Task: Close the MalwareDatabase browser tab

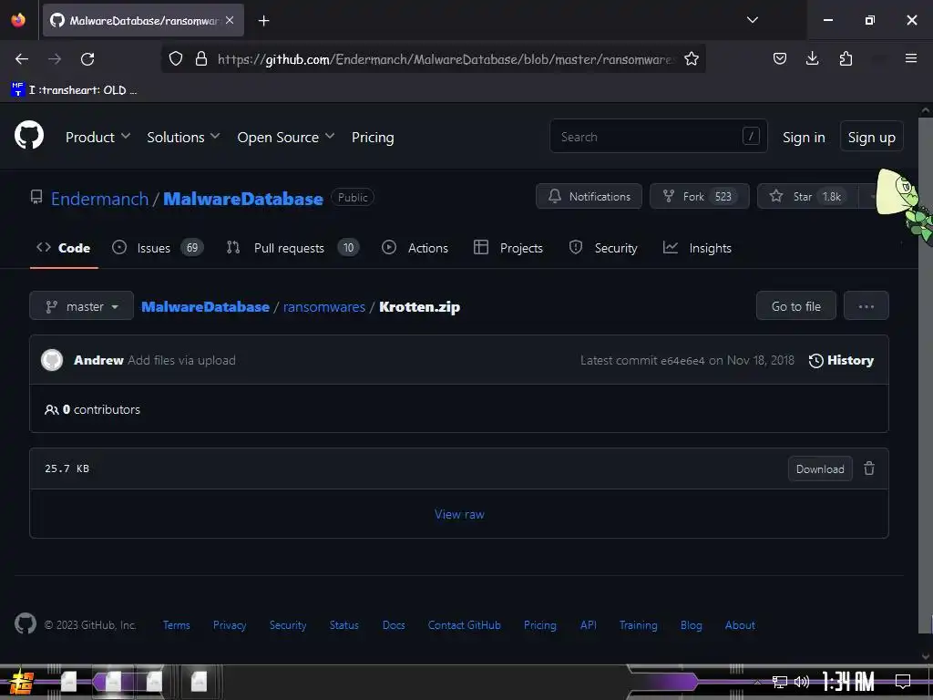Action: pos(230,20)
